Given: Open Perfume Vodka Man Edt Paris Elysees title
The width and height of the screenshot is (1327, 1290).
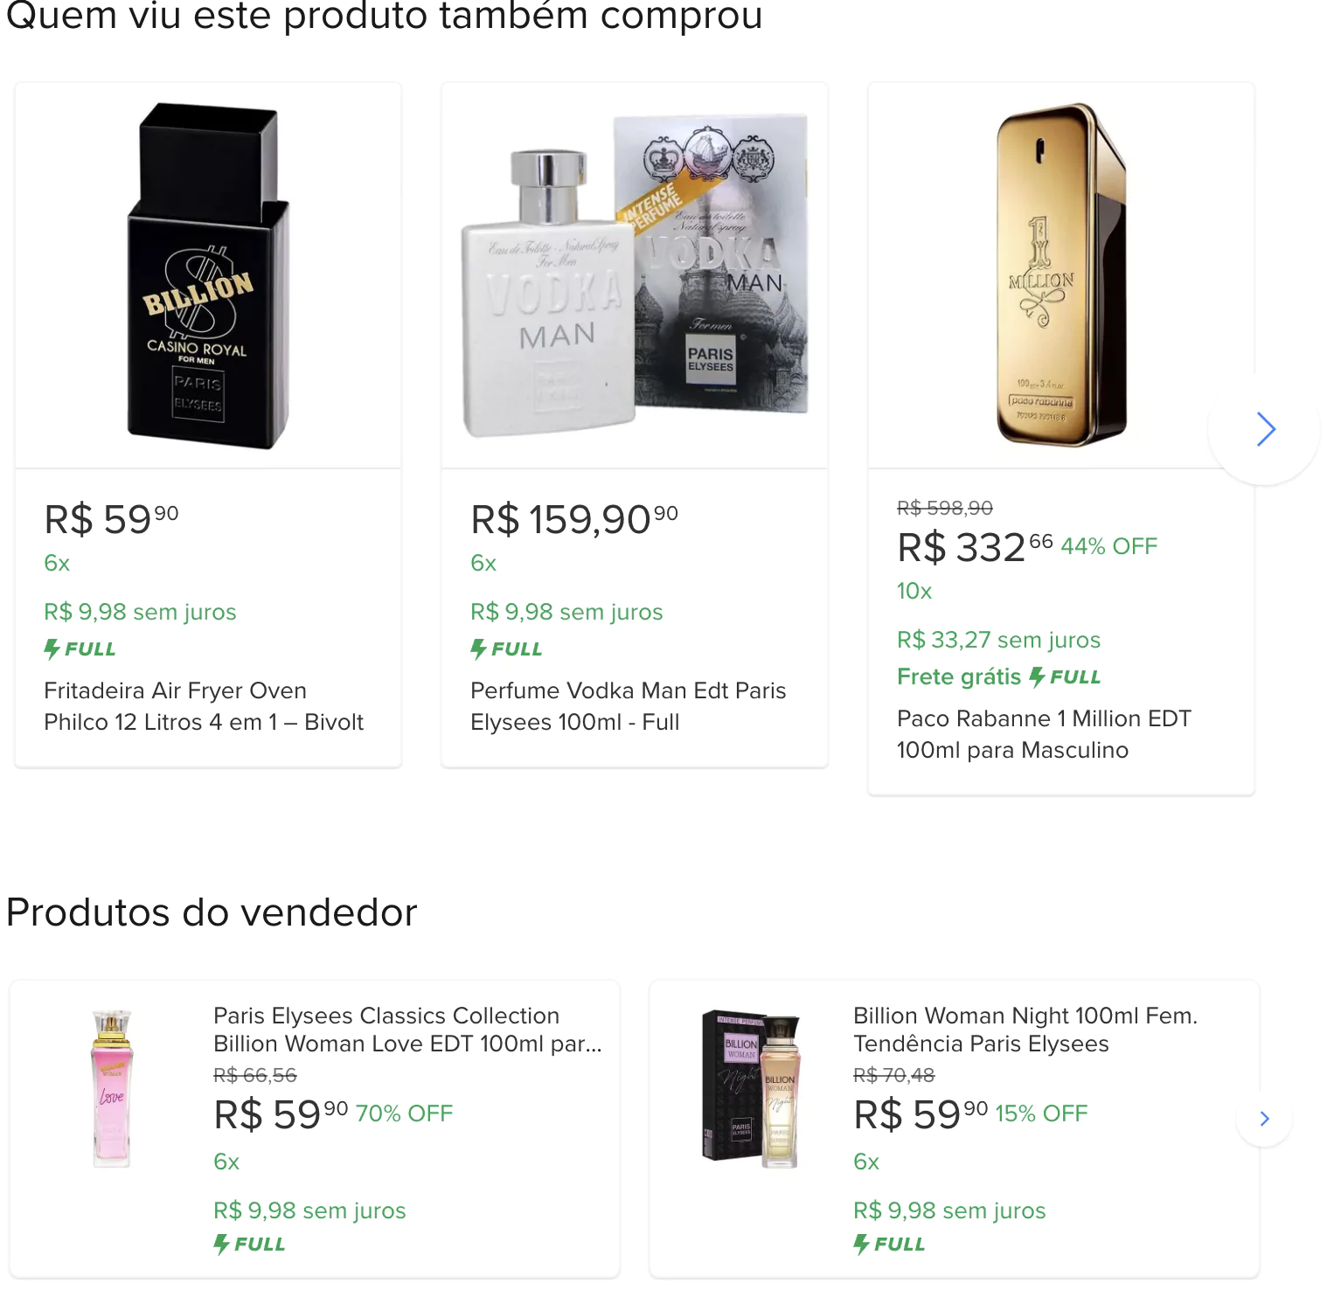Looking at the screenshot, I should click(628, 706).
